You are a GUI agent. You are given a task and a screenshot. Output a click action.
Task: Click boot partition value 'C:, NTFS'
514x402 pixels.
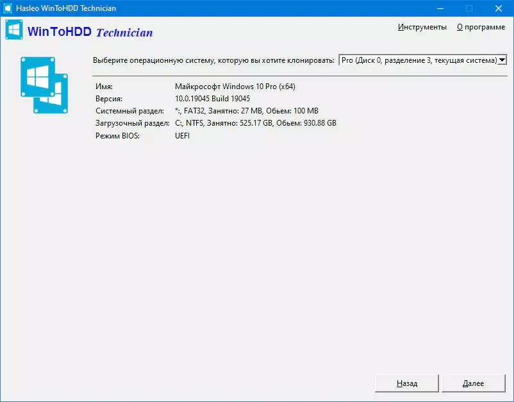point(189,123)
